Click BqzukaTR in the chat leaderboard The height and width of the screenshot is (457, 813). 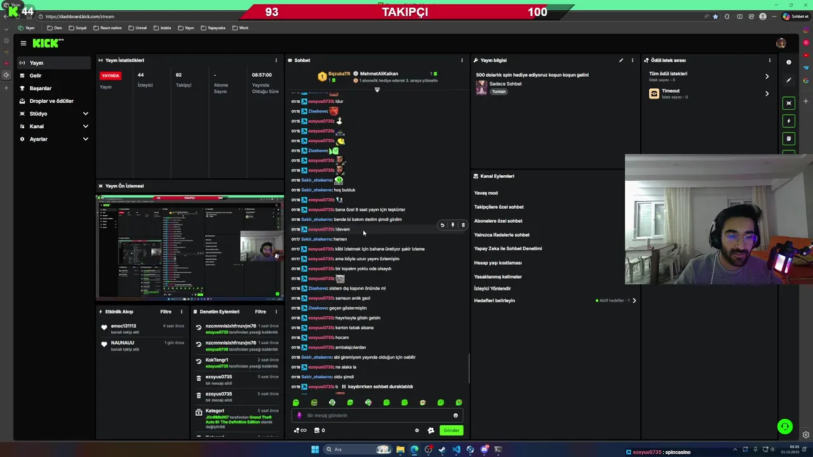339,74
